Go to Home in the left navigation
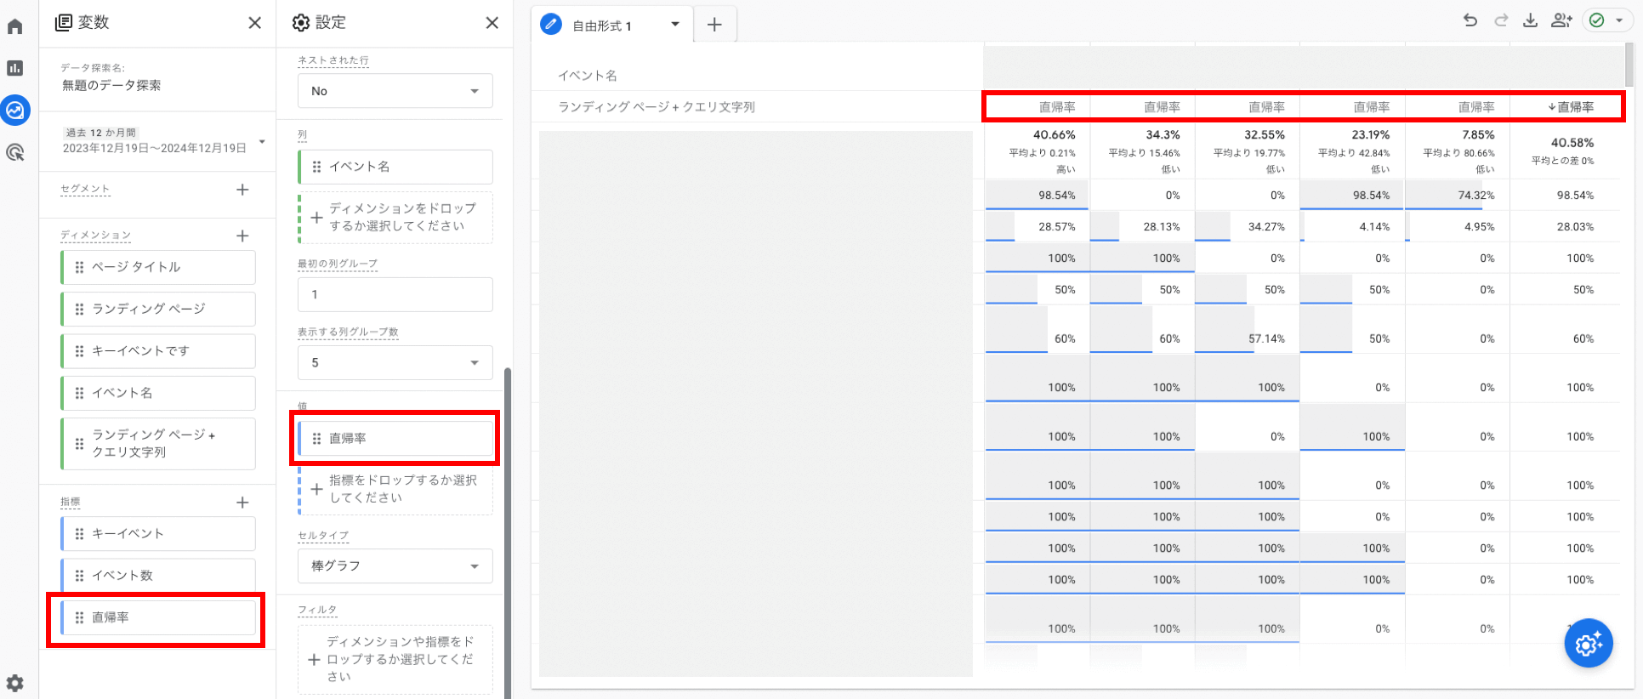This screenshot has height=699, width=1643. coord(15,26)
